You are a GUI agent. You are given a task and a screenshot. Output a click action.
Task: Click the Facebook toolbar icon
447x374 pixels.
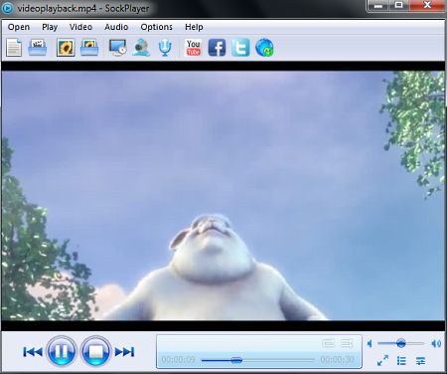point(217,48)
